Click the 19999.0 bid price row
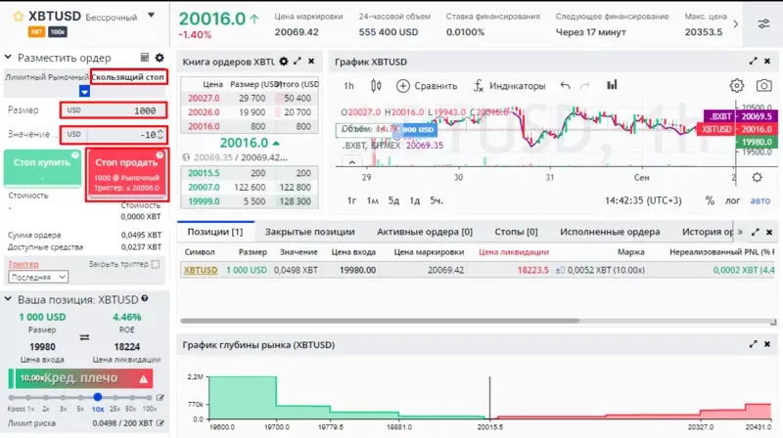783x438 pixels. pyautogui.click(x=249, y=201)
